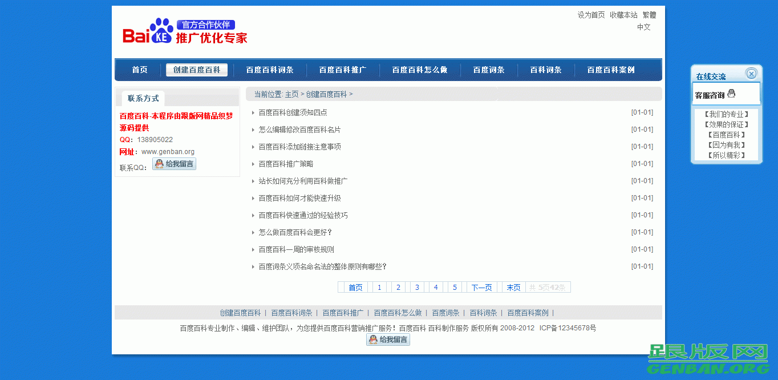Expand the arrow before 百度百科创建须知四点
Viewport: 778px width, 380px height.
[253, 112]
